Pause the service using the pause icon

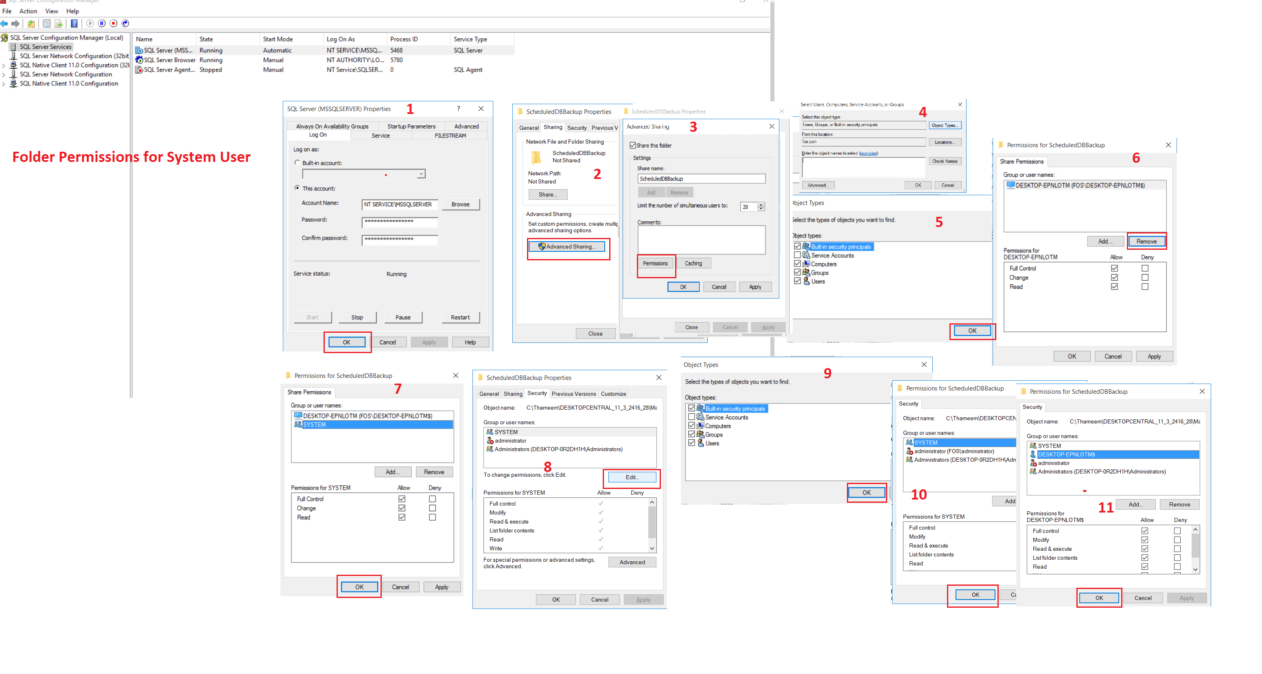click(102, 24)
